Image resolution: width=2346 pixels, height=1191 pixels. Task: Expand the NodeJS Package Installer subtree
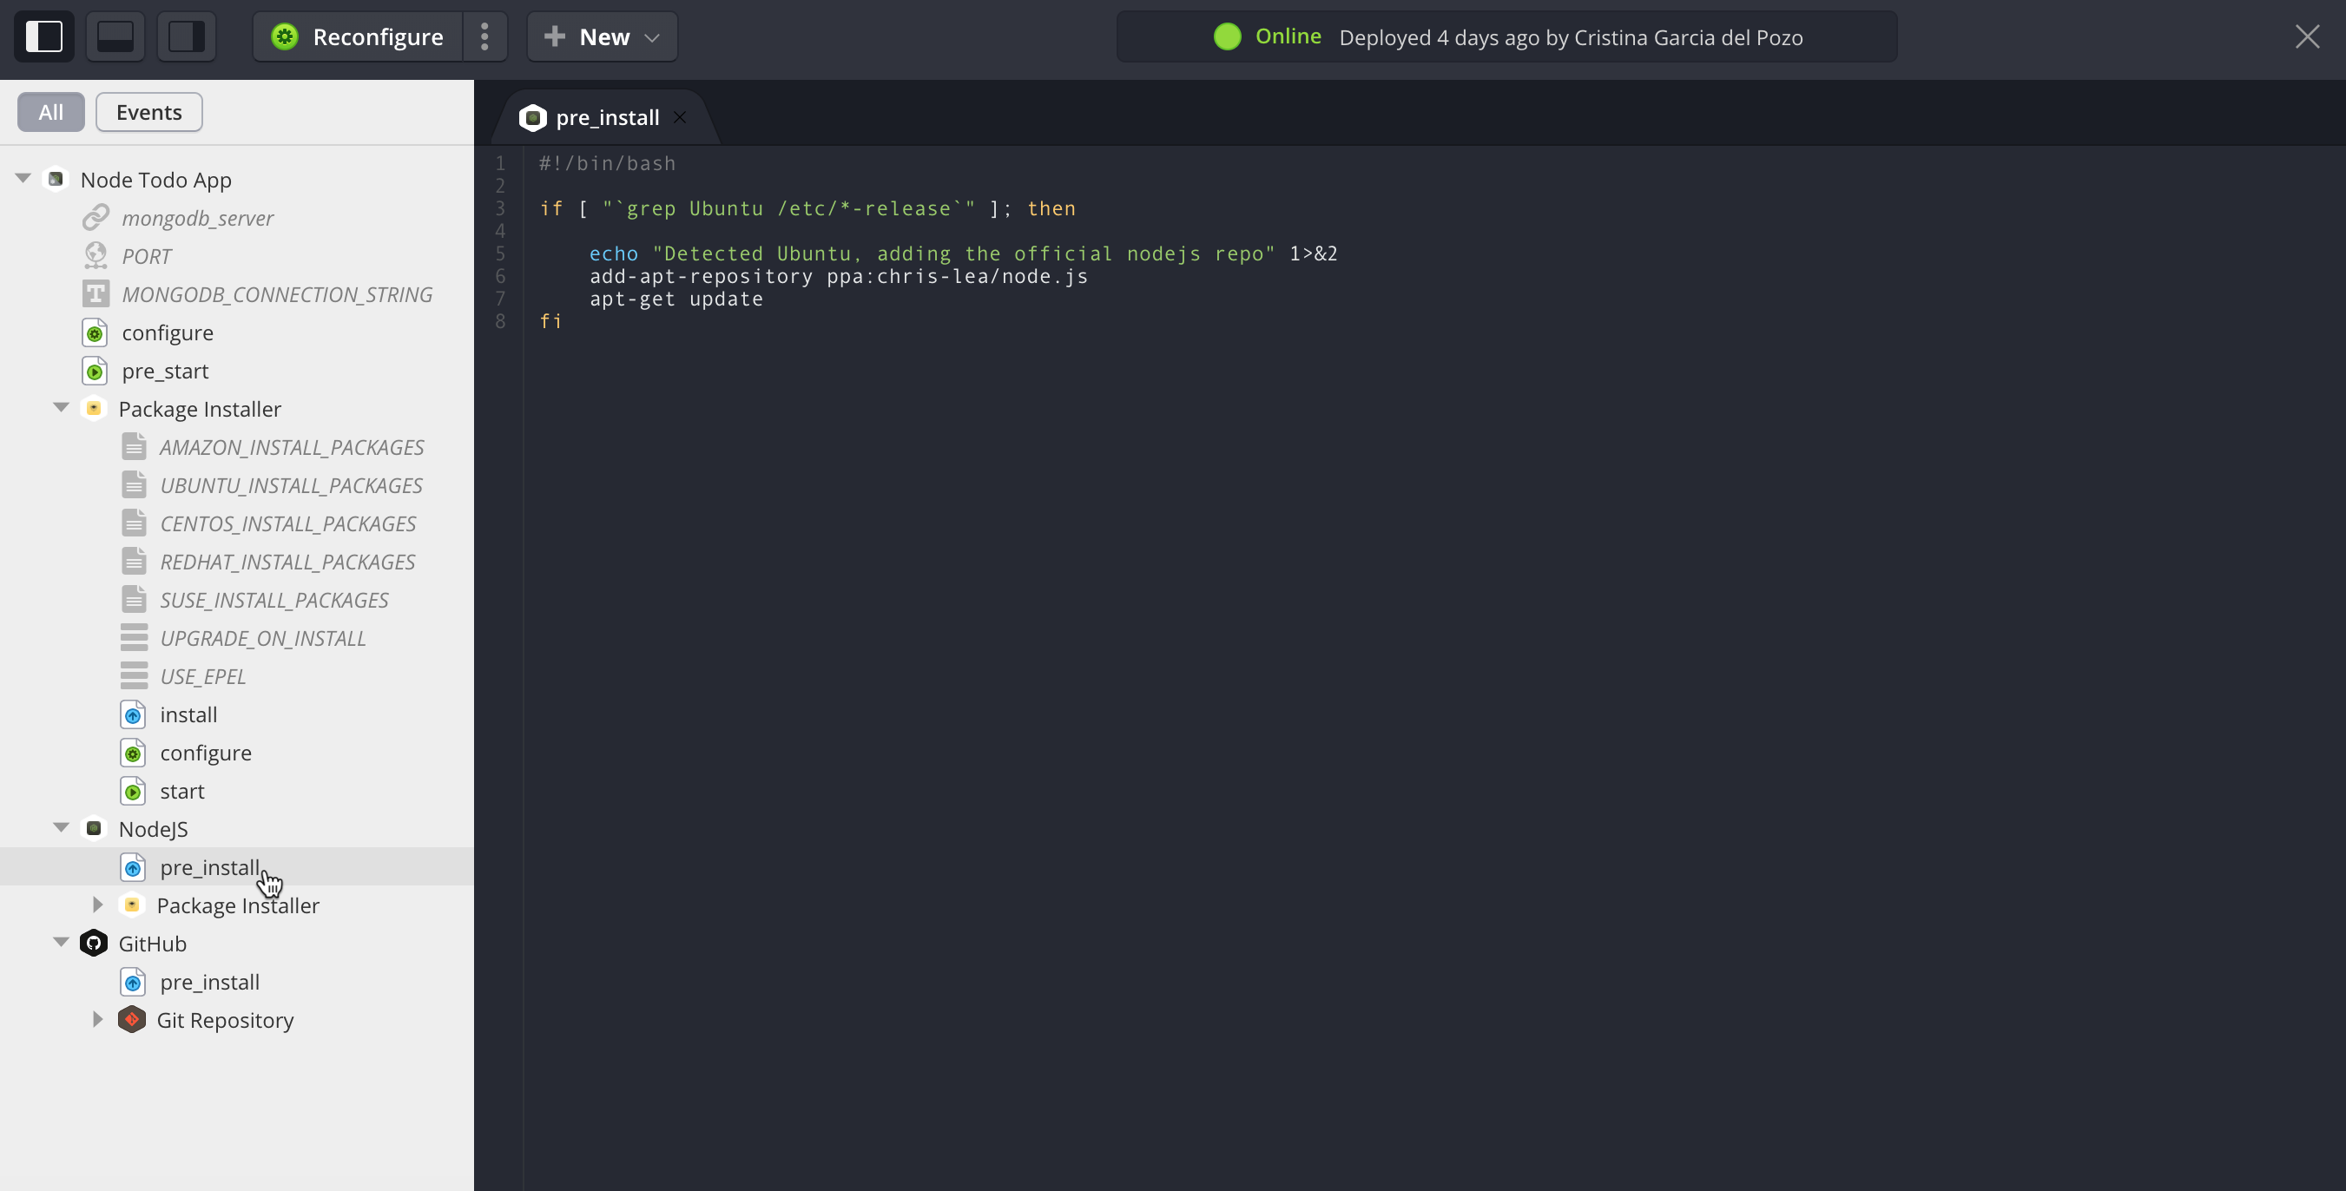(x=97, y=905)
